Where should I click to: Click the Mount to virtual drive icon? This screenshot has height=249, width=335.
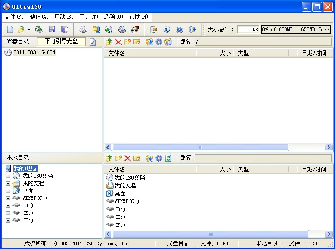[122, 29]
